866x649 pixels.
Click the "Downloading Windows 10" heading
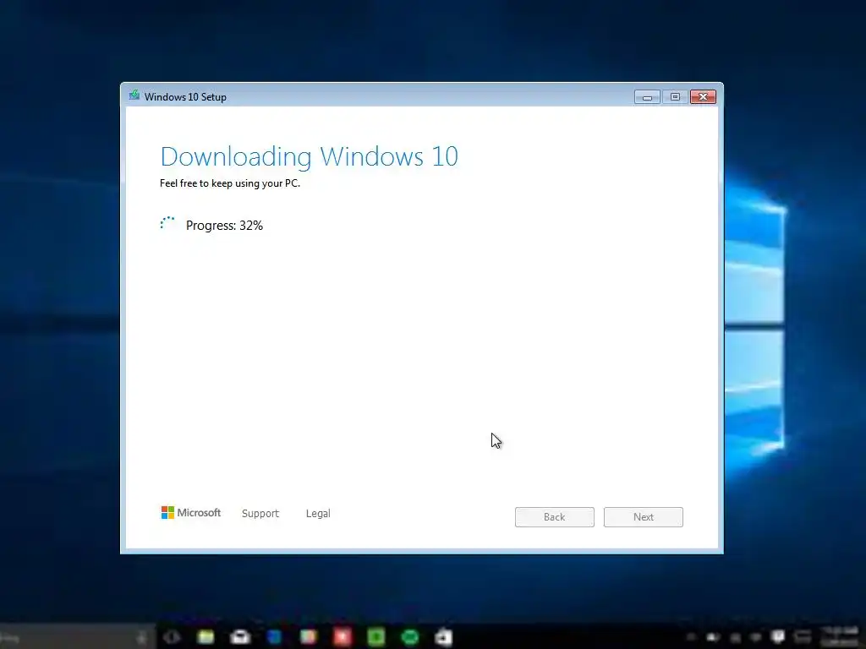[310, 156]
